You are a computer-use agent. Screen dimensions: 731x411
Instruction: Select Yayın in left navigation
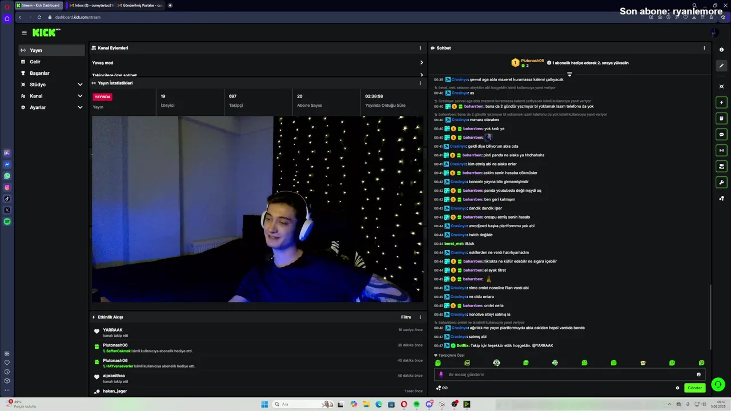(51, 50)
